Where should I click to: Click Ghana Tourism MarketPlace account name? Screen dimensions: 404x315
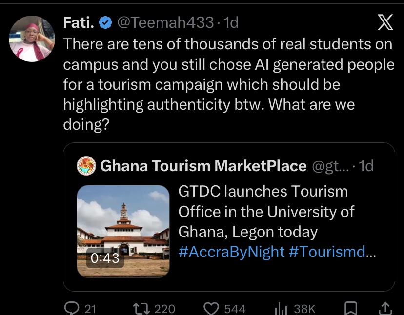[203, 166]
